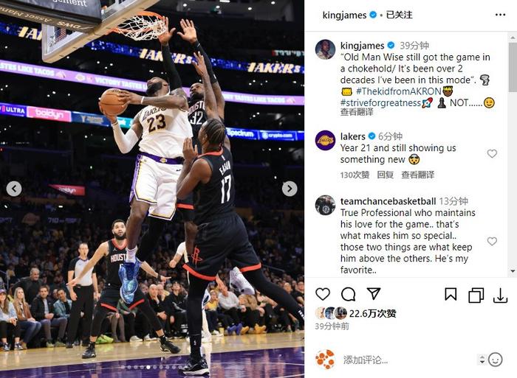Click the comment box stepper arrows
The width and height of the screenshot is (517, 378).
click(482, 360)
